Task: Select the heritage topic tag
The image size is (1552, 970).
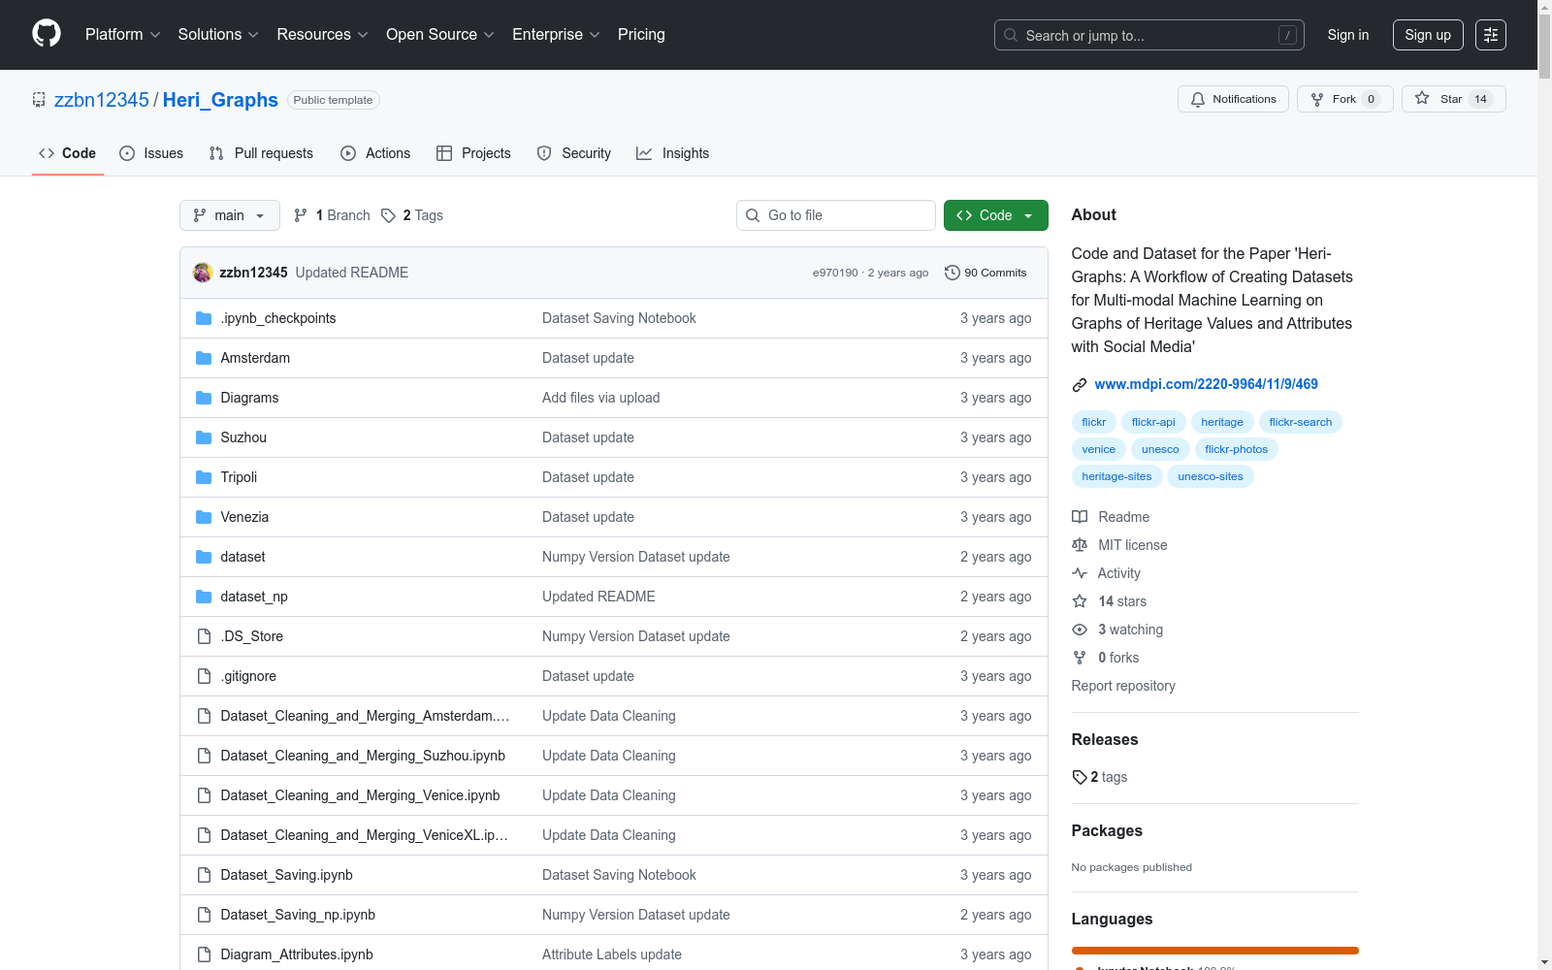Action: tap(1222, 422)
